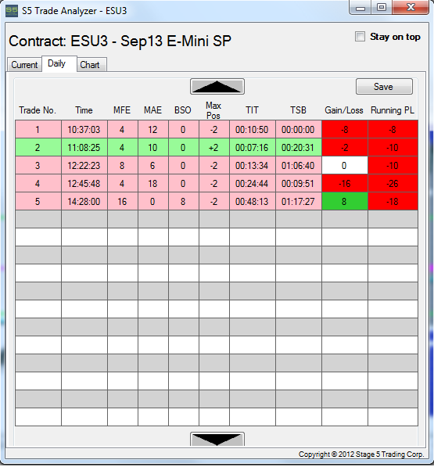Screen dimensions: 434x467
Task: Click the up arrow button above the table
Action: pyautogui.click(x=217, y=86)
